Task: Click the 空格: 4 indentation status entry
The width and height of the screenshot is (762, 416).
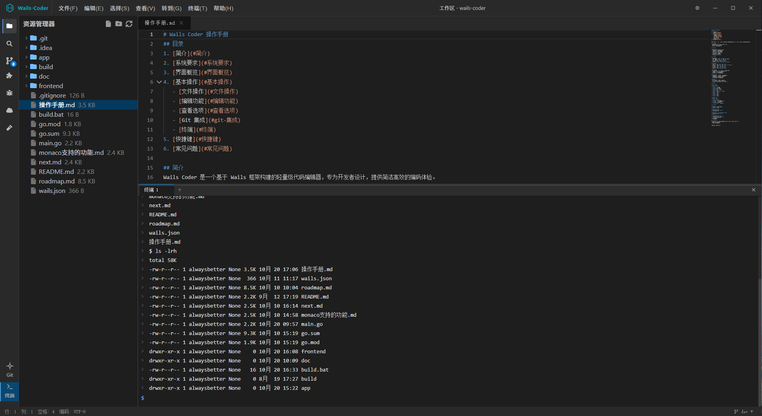Action: tap(46, 412)
